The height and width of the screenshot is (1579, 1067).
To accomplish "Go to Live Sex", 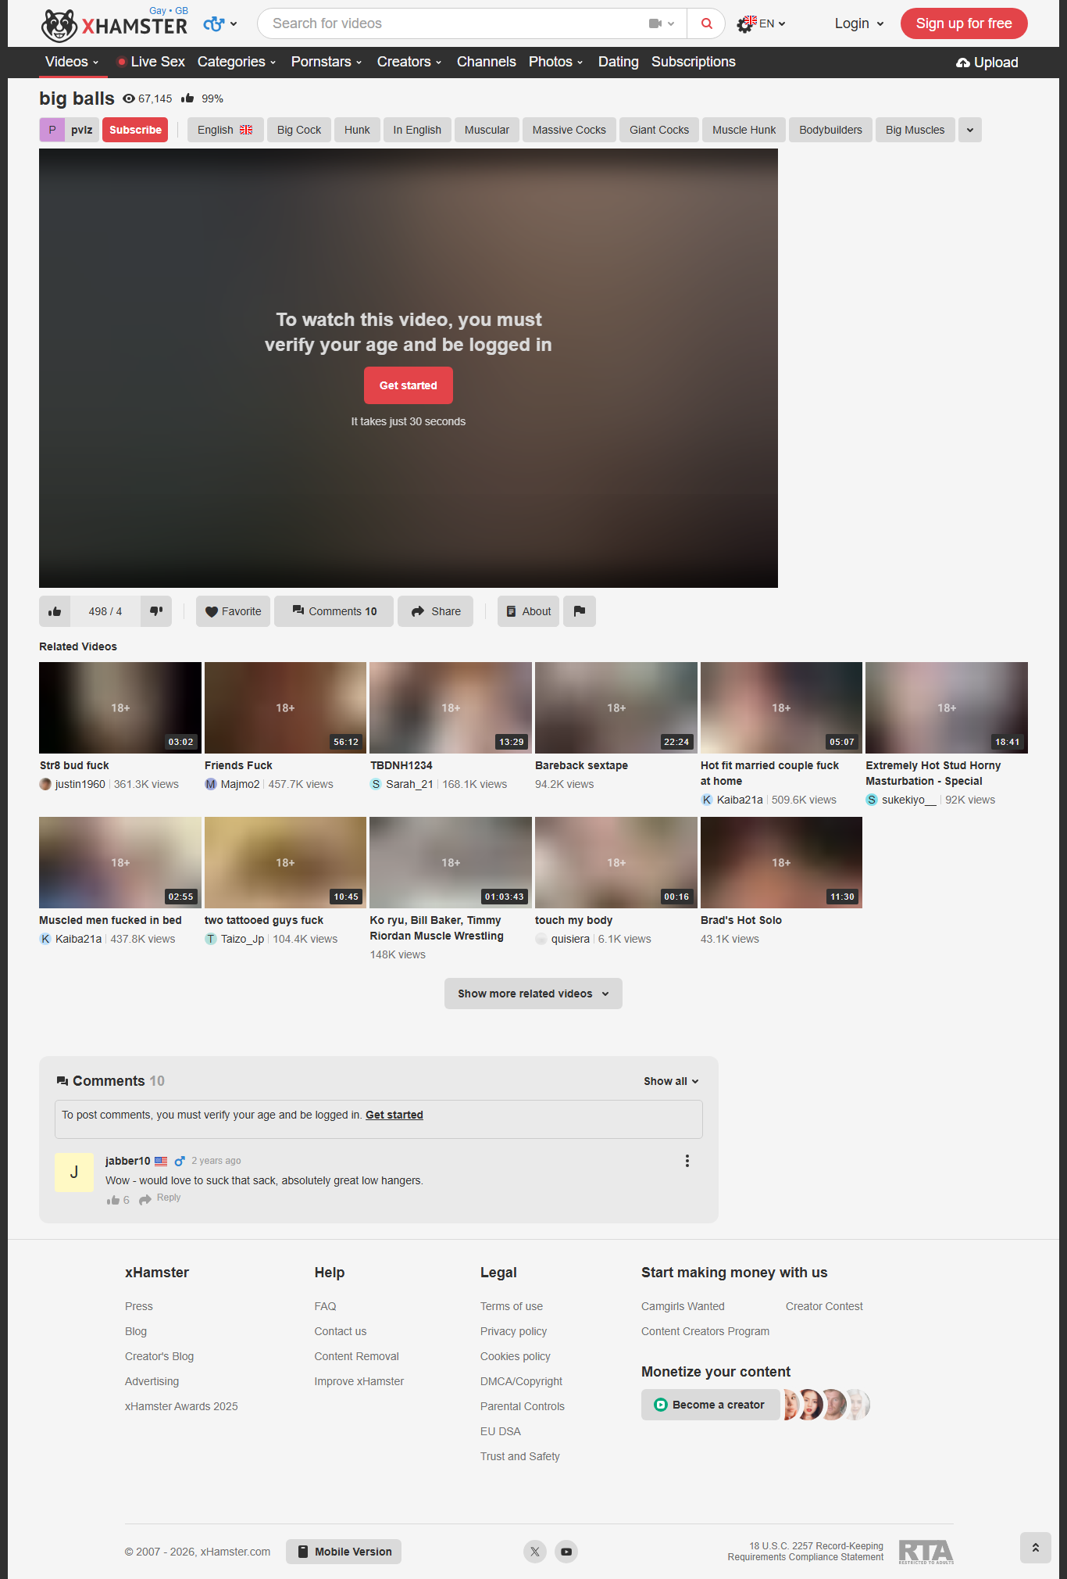I will (152, 62).
